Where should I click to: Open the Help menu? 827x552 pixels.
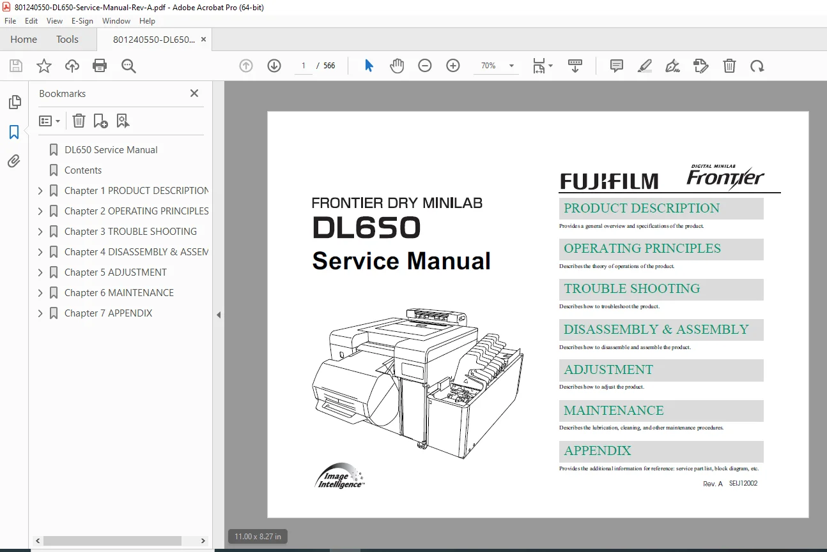147,21
